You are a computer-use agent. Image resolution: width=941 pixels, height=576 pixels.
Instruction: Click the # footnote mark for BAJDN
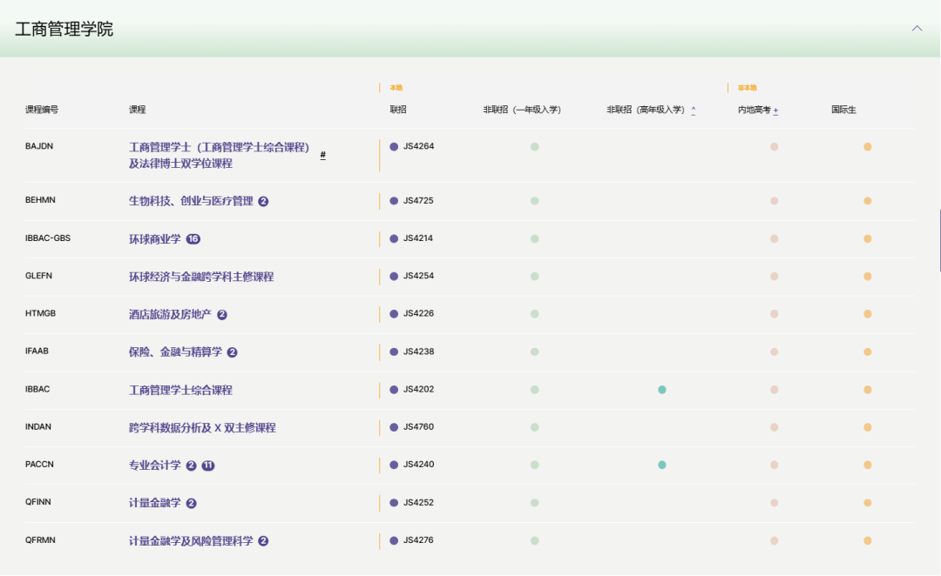(x=323, y=155)
